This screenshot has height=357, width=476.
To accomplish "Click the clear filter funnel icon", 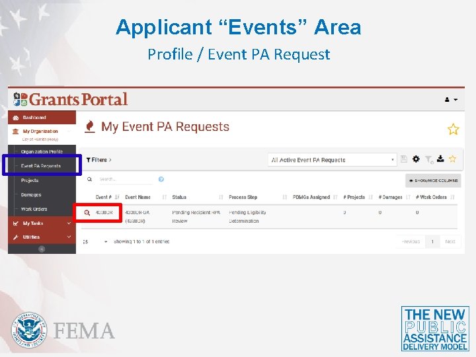I will click(429, 159).
